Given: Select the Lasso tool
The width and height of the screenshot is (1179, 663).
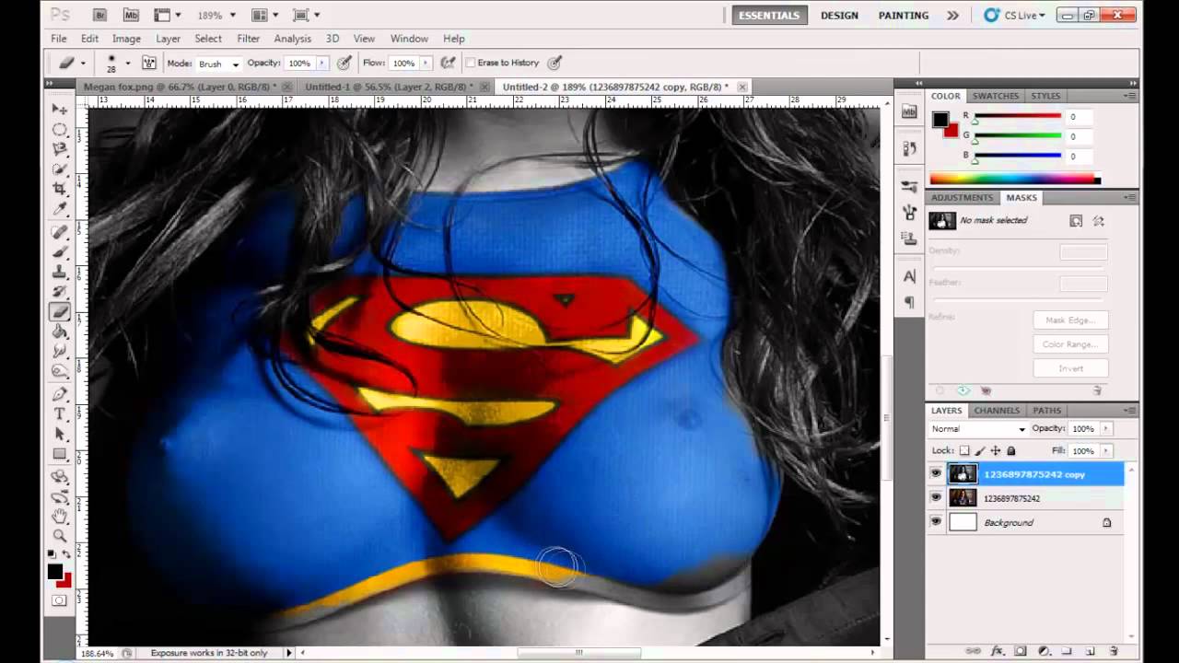Looking at the screenshot, I should (60, 149).
